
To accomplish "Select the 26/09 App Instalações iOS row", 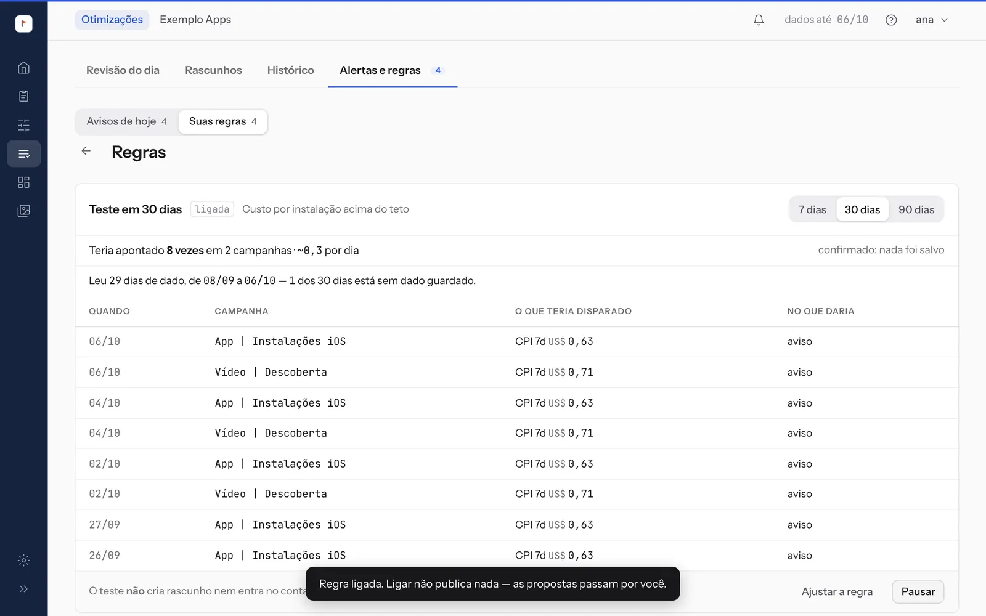I will click(516, 555).
